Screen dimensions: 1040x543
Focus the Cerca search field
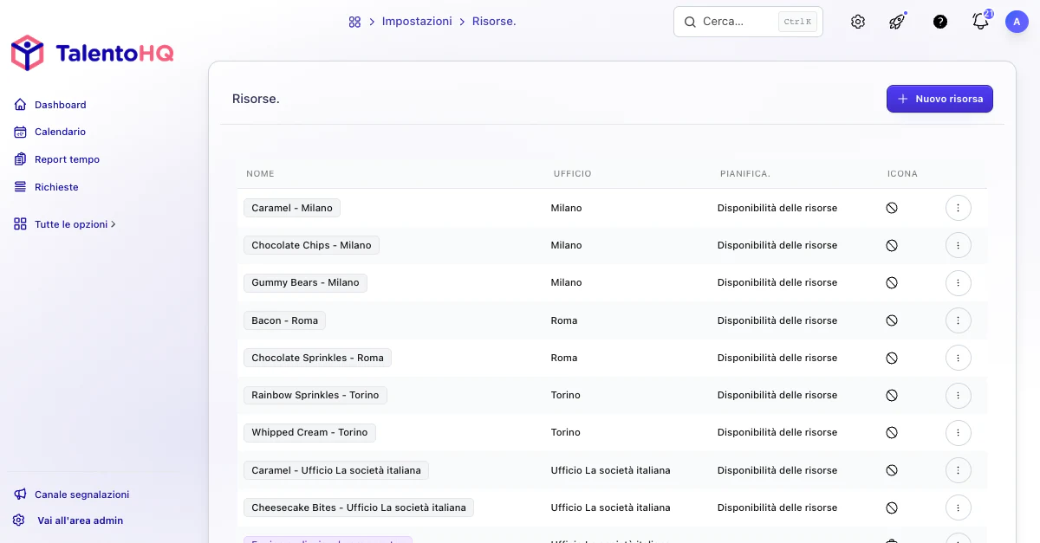[x=748, y=22]
